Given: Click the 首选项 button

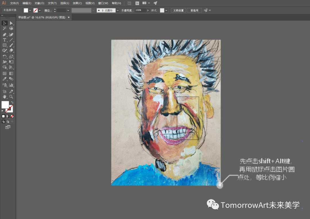Looking at the screenshot, I should click(194, 11).
